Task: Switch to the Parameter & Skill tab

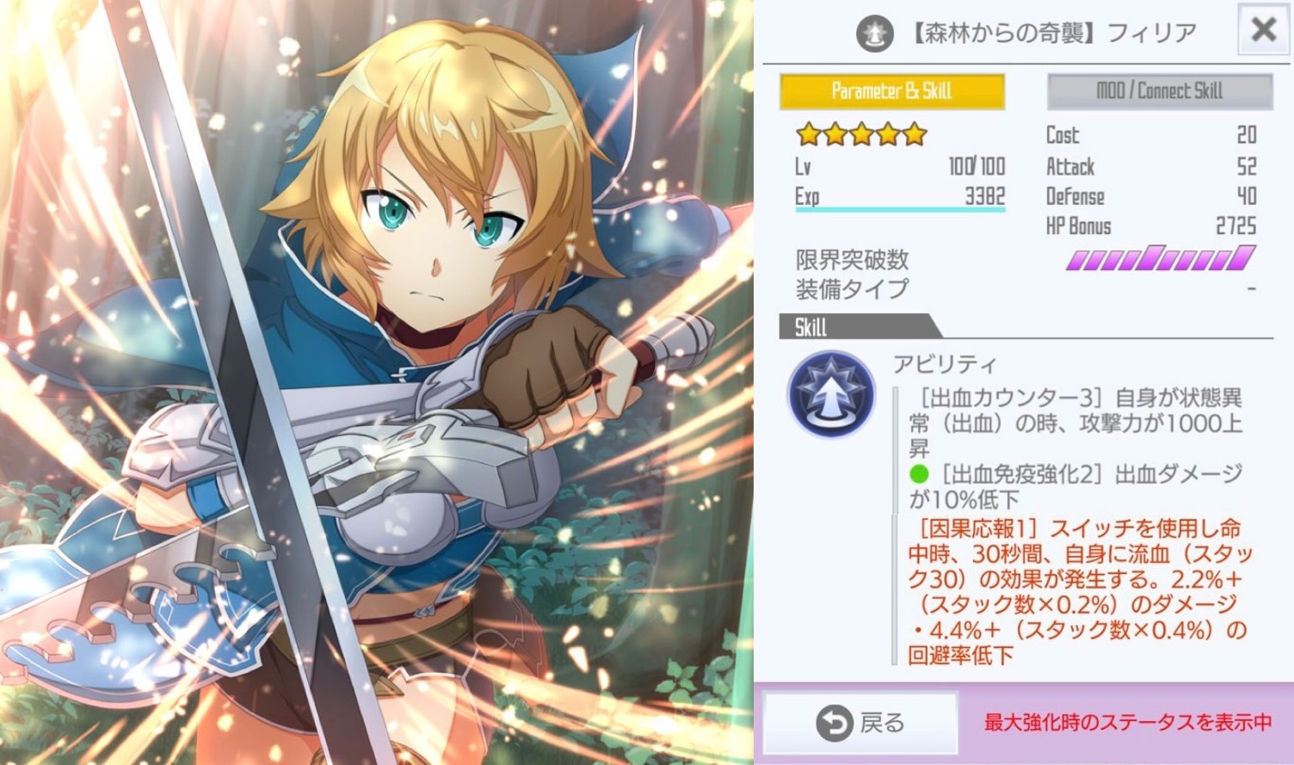Action: (891, 91)
